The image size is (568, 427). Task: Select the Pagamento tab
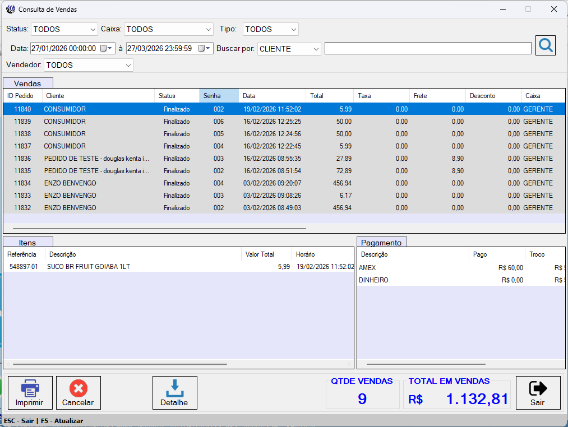[x=381, y=242]
